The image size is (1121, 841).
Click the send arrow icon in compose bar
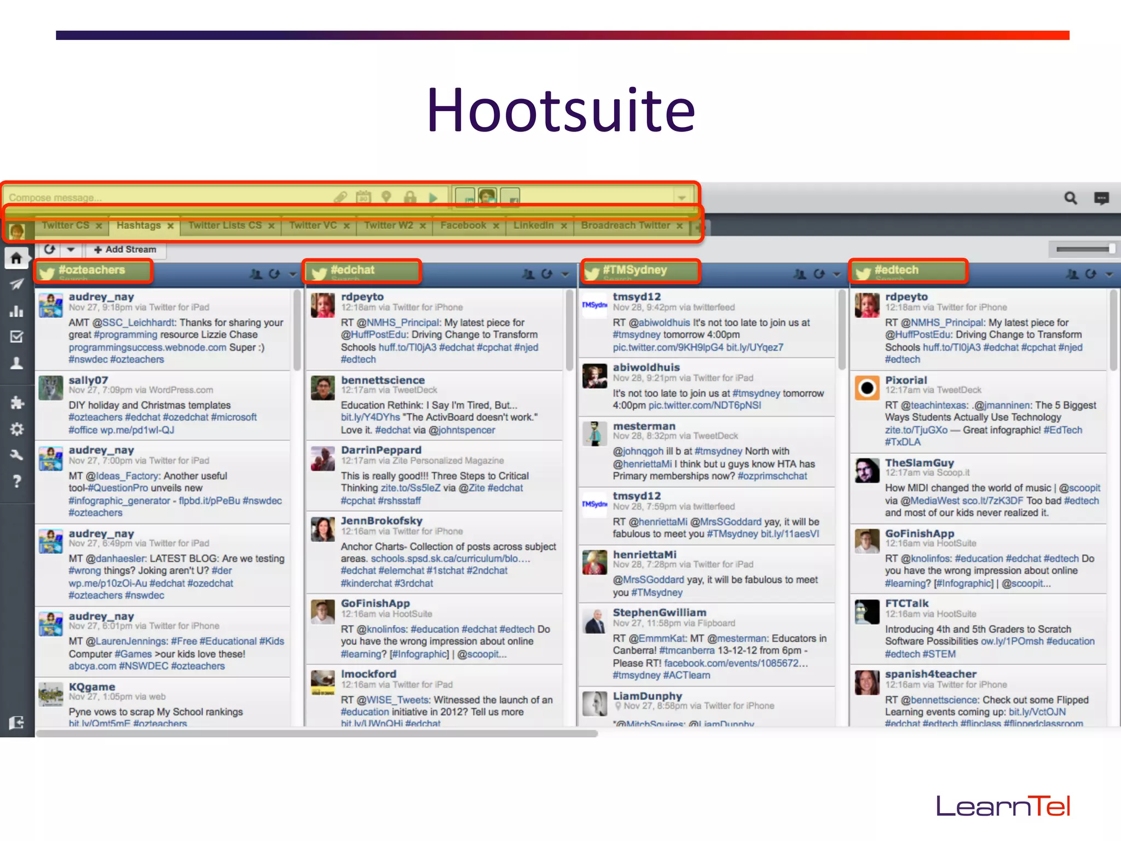433,198
